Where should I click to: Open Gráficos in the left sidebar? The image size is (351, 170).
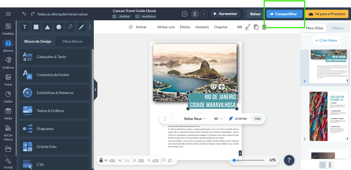[x=8, y=63]
